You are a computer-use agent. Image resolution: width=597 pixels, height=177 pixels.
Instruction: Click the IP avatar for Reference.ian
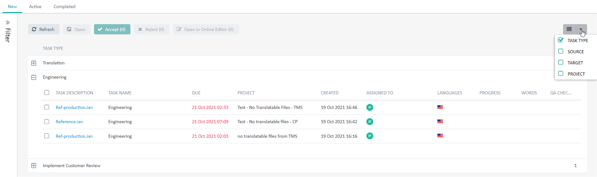(370, 122)
